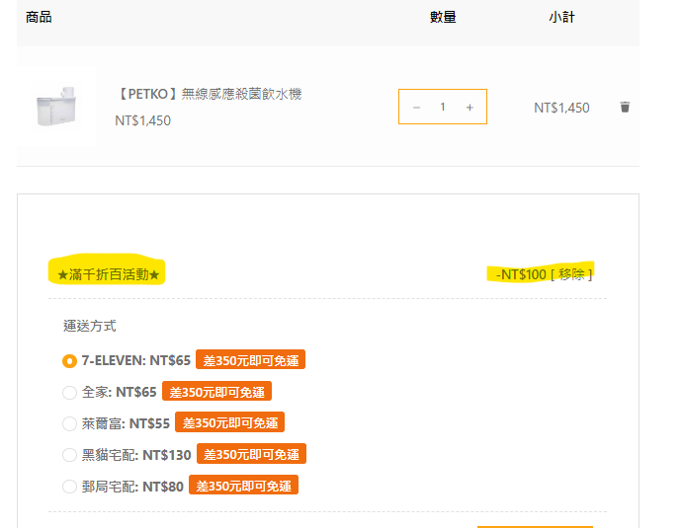Pick the 萊爾富 NT$55 shipping option
This screenshot has width=683, height=528.
pyautogui.click(x=69, y=423)
